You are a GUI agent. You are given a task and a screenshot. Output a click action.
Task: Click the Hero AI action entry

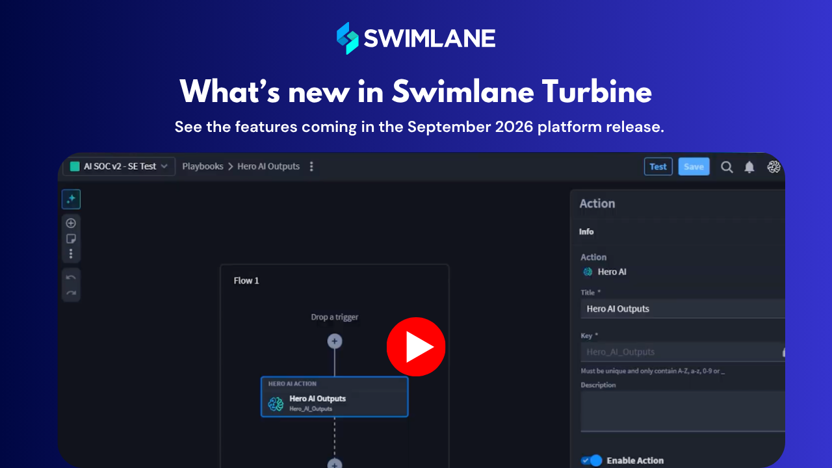point(604,272)
